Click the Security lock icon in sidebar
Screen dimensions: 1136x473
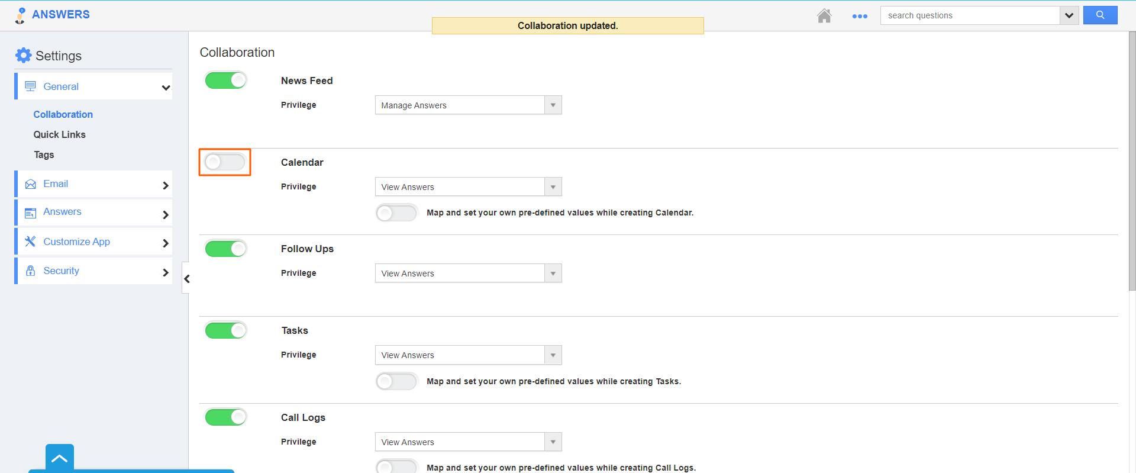pos(31,271)
